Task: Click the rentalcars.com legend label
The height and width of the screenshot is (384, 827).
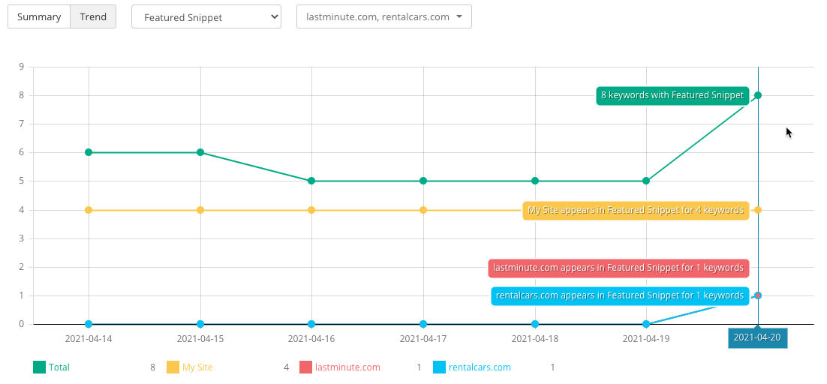Action: [480, 367]
